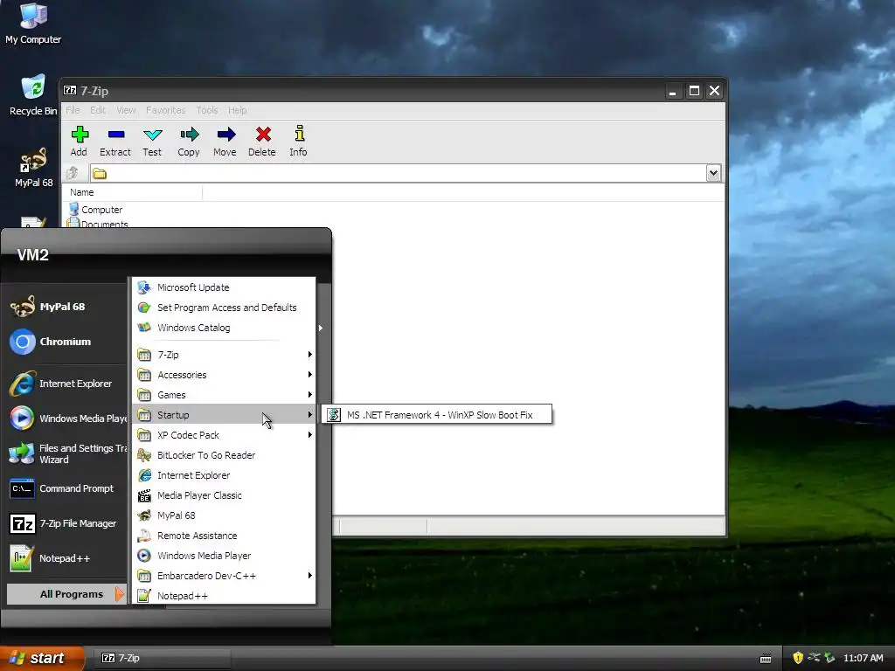Screen dimensions: 895x671
Task: Expand the Embarcadero Dev-C++ folder
Action: (224, 576)
